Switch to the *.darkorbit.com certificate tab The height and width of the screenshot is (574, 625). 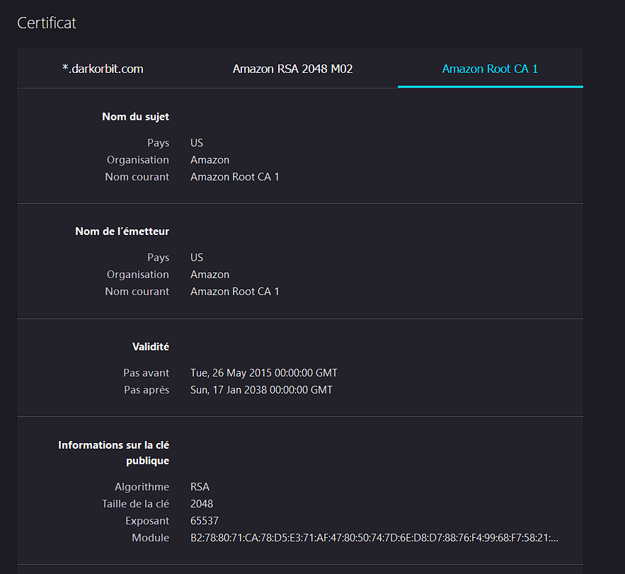tap(103, 69)
